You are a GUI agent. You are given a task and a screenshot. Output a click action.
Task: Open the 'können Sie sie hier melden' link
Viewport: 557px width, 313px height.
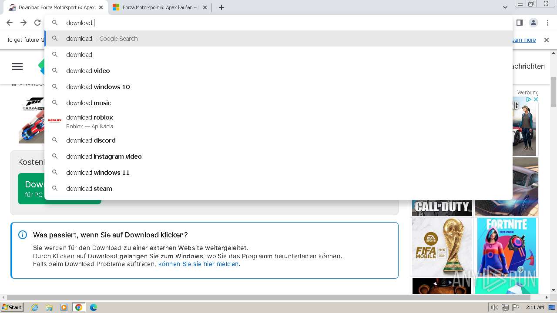coord(198,264)
